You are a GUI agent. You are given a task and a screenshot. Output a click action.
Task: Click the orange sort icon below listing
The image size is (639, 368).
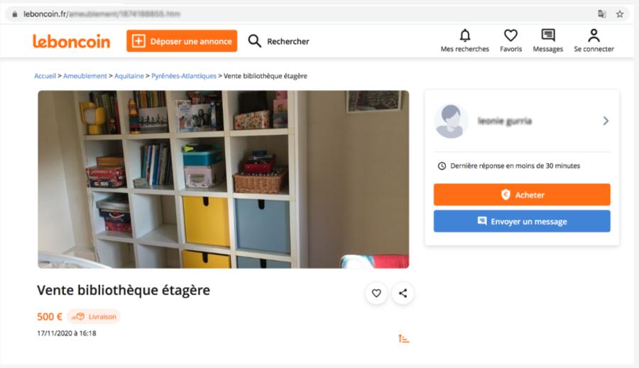tap(403, 338)
